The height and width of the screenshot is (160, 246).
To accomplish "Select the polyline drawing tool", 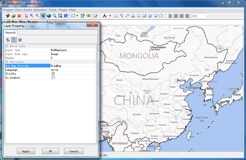I will pos(116,16).
